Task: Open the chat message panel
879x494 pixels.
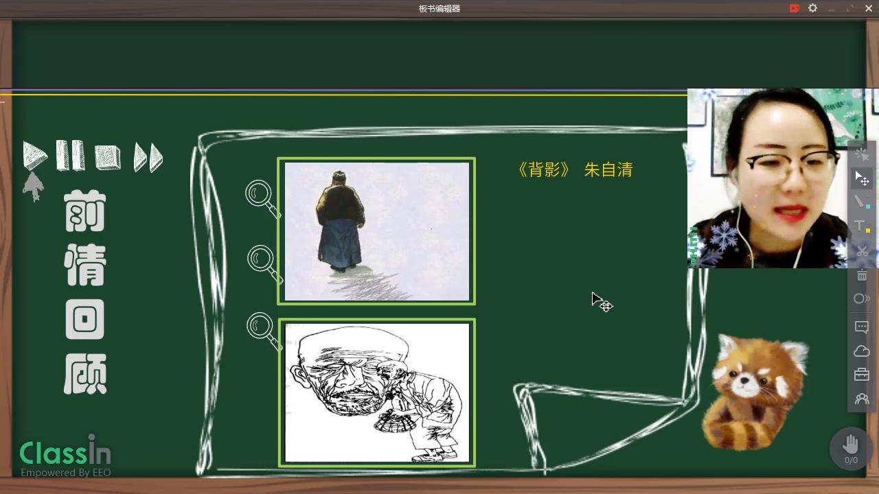Action: 862,327
